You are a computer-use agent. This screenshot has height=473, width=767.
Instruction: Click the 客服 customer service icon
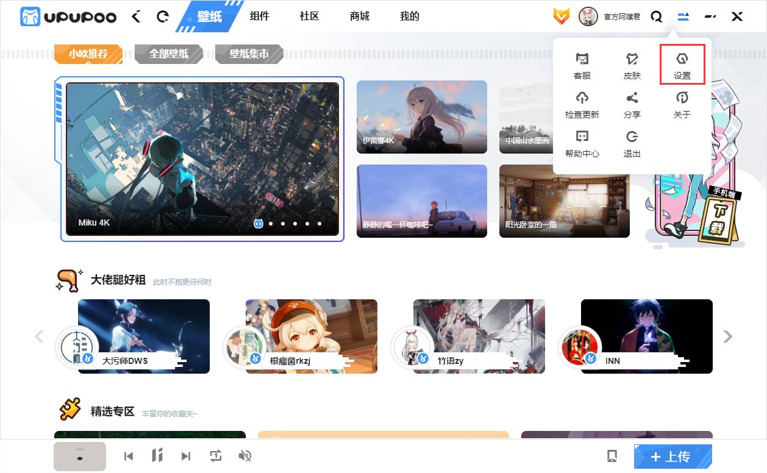pyautogui.click(x=582, y=65)
